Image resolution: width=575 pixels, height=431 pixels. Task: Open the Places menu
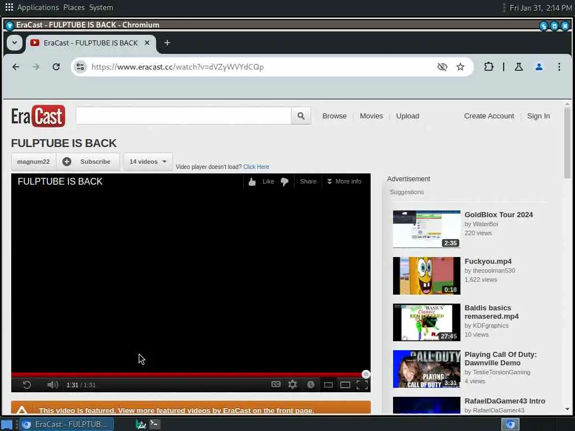[74, 7]
